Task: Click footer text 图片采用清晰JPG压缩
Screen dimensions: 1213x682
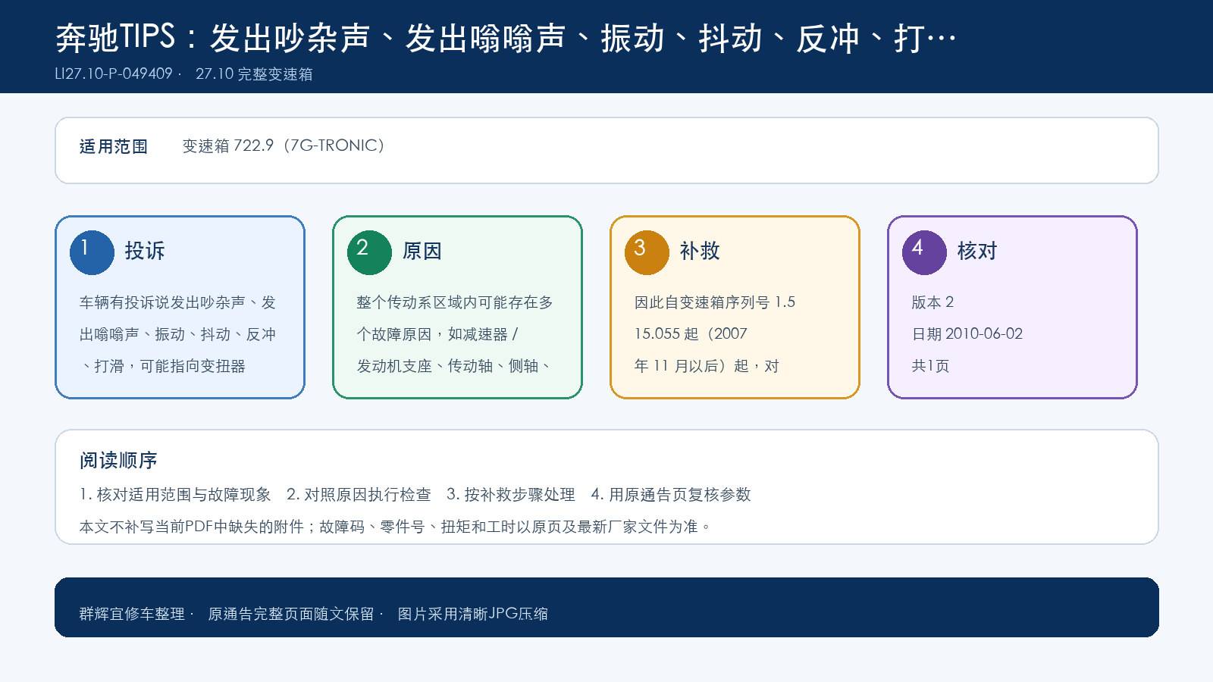Action: click(x=473, y=614)
